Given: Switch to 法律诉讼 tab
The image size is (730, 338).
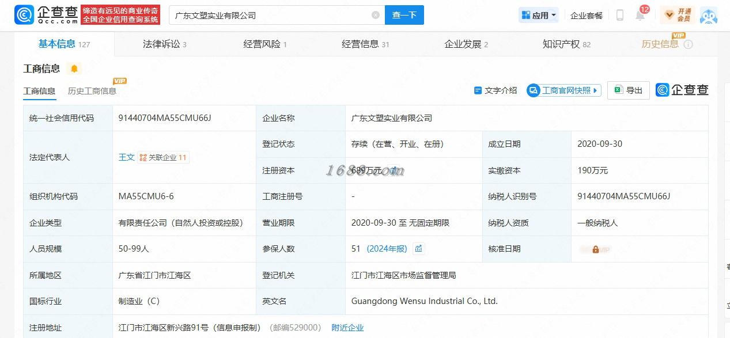Looking at the screenshot, I should click(x=165, y=44).
